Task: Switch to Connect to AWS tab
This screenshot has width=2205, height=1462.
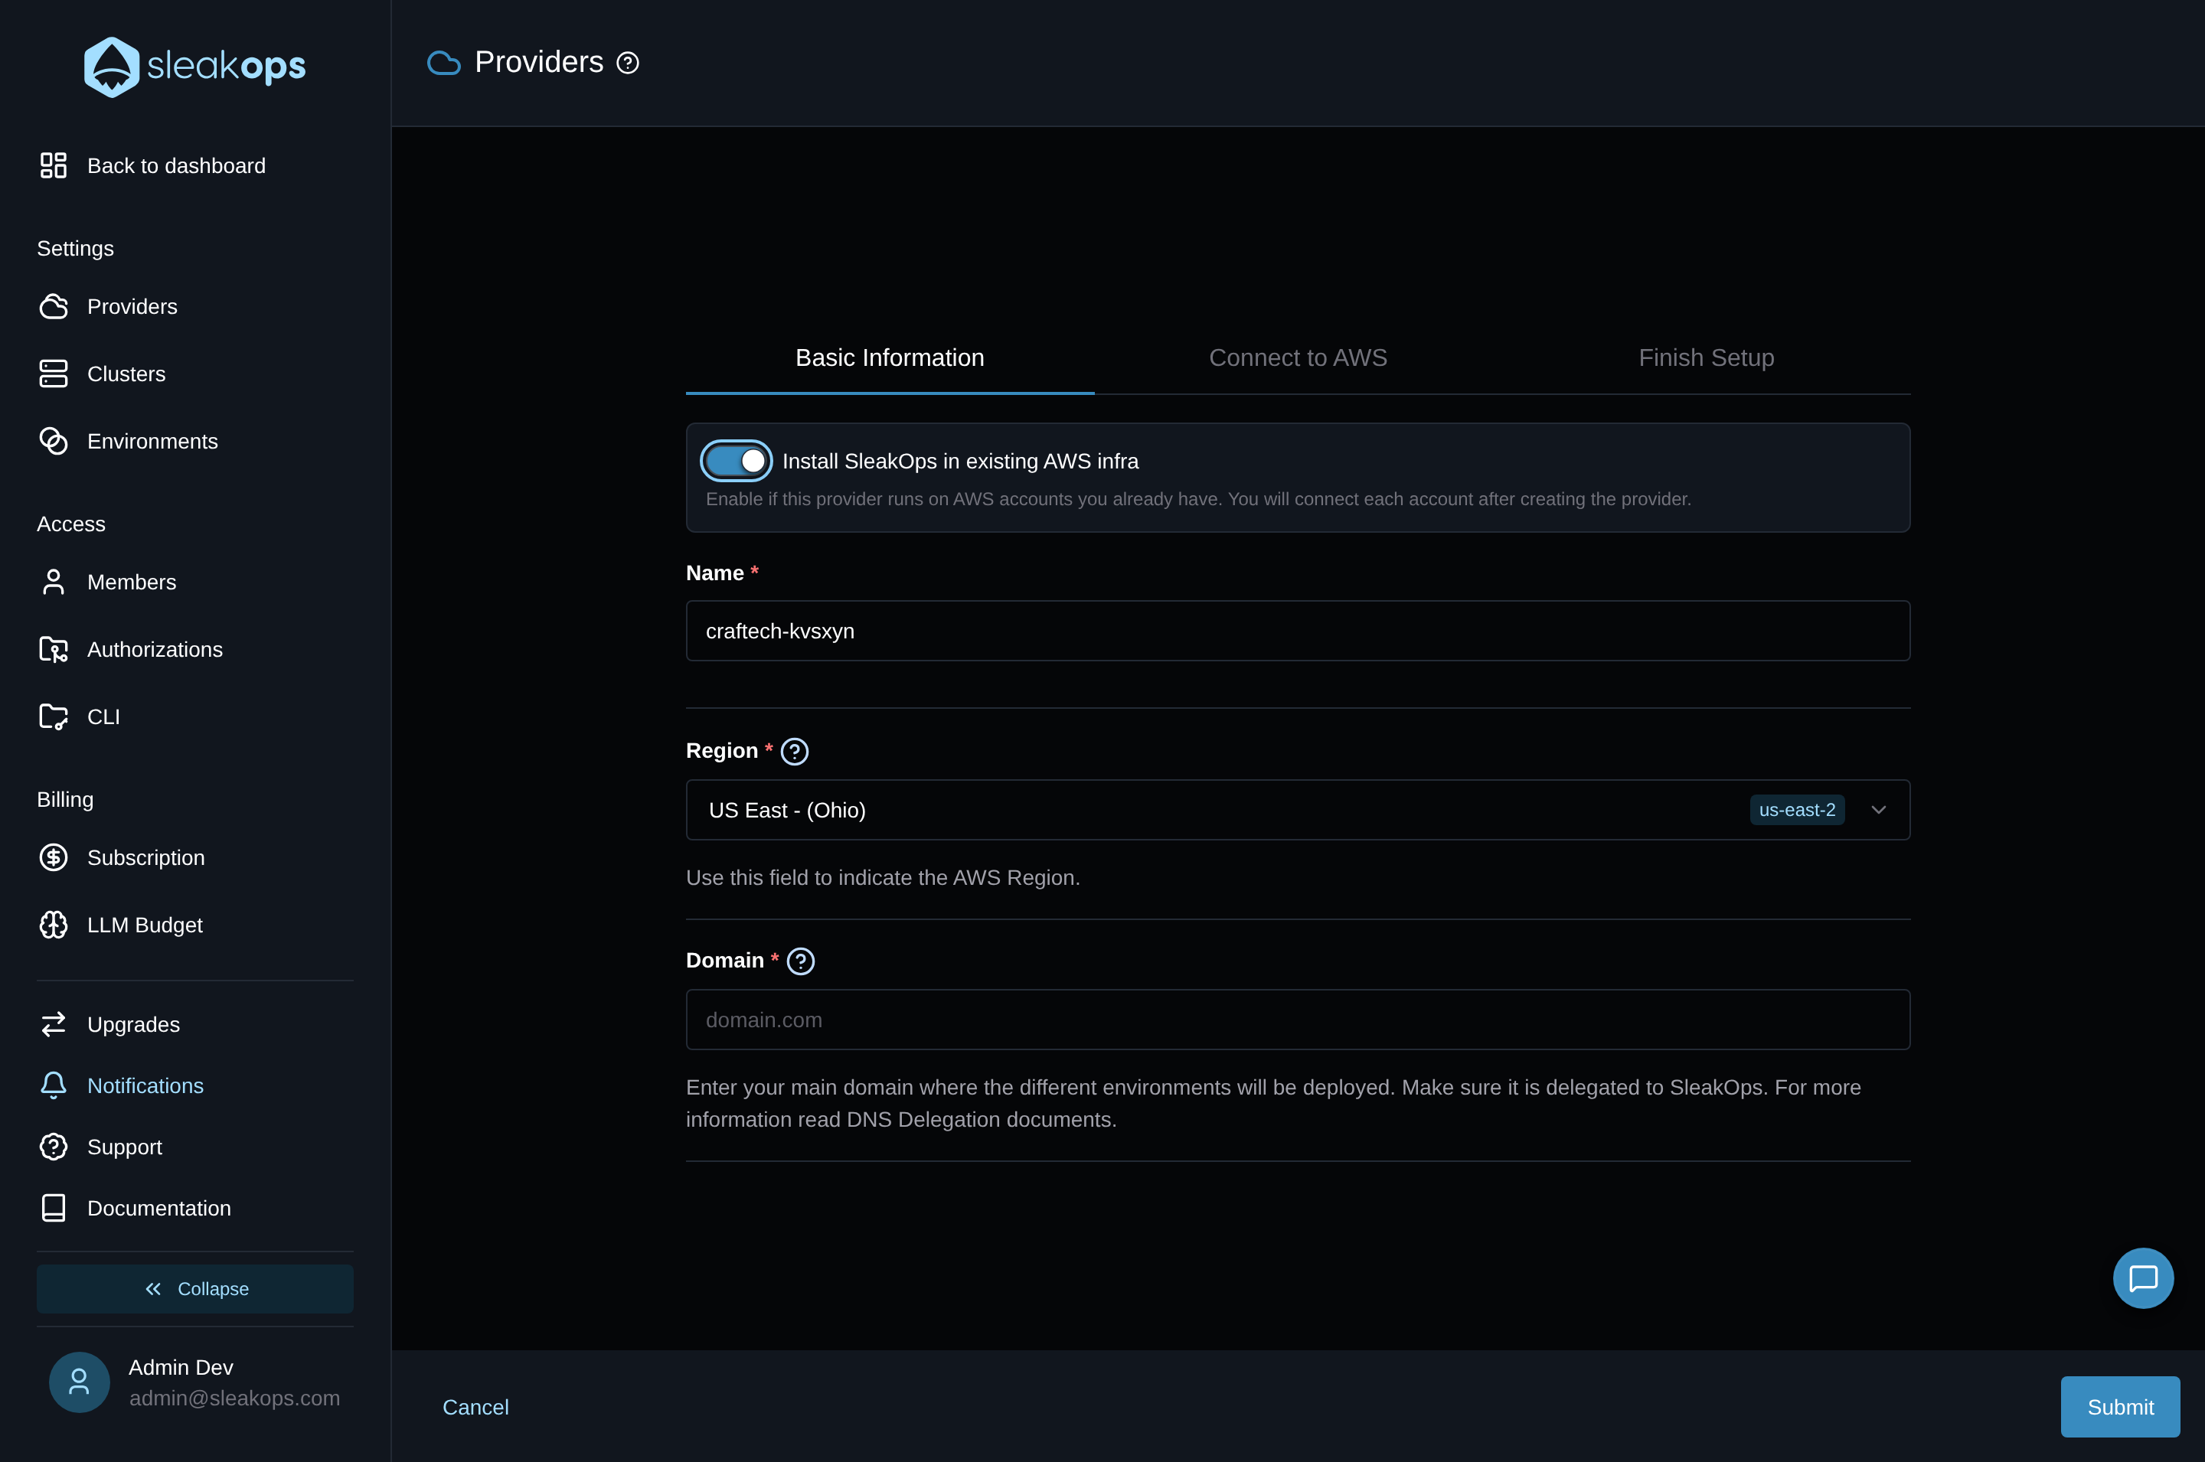Action: (x=1298, y=358)
